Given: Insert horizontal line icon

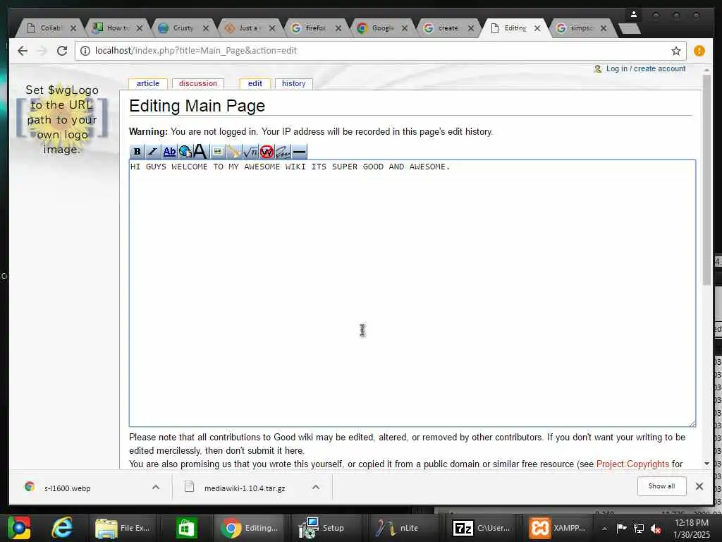Looking at the screenshot, I should point(299,151).
